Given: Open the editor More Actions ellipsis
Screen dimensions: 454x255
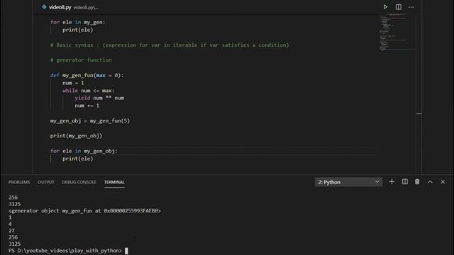Looking at the screenshot, I should click(411, 7).
